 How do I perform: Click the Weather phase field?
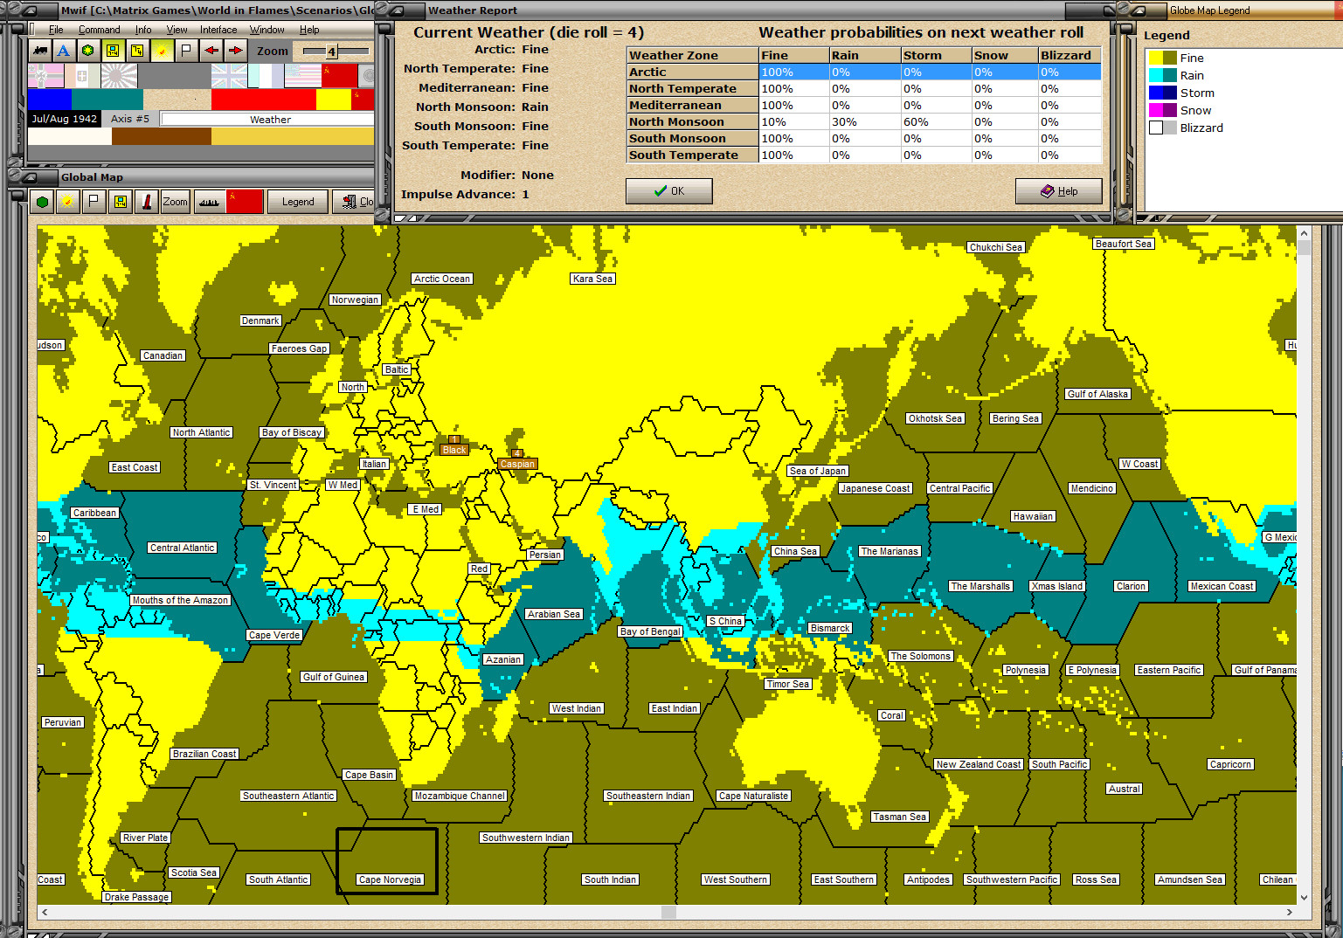268,119
